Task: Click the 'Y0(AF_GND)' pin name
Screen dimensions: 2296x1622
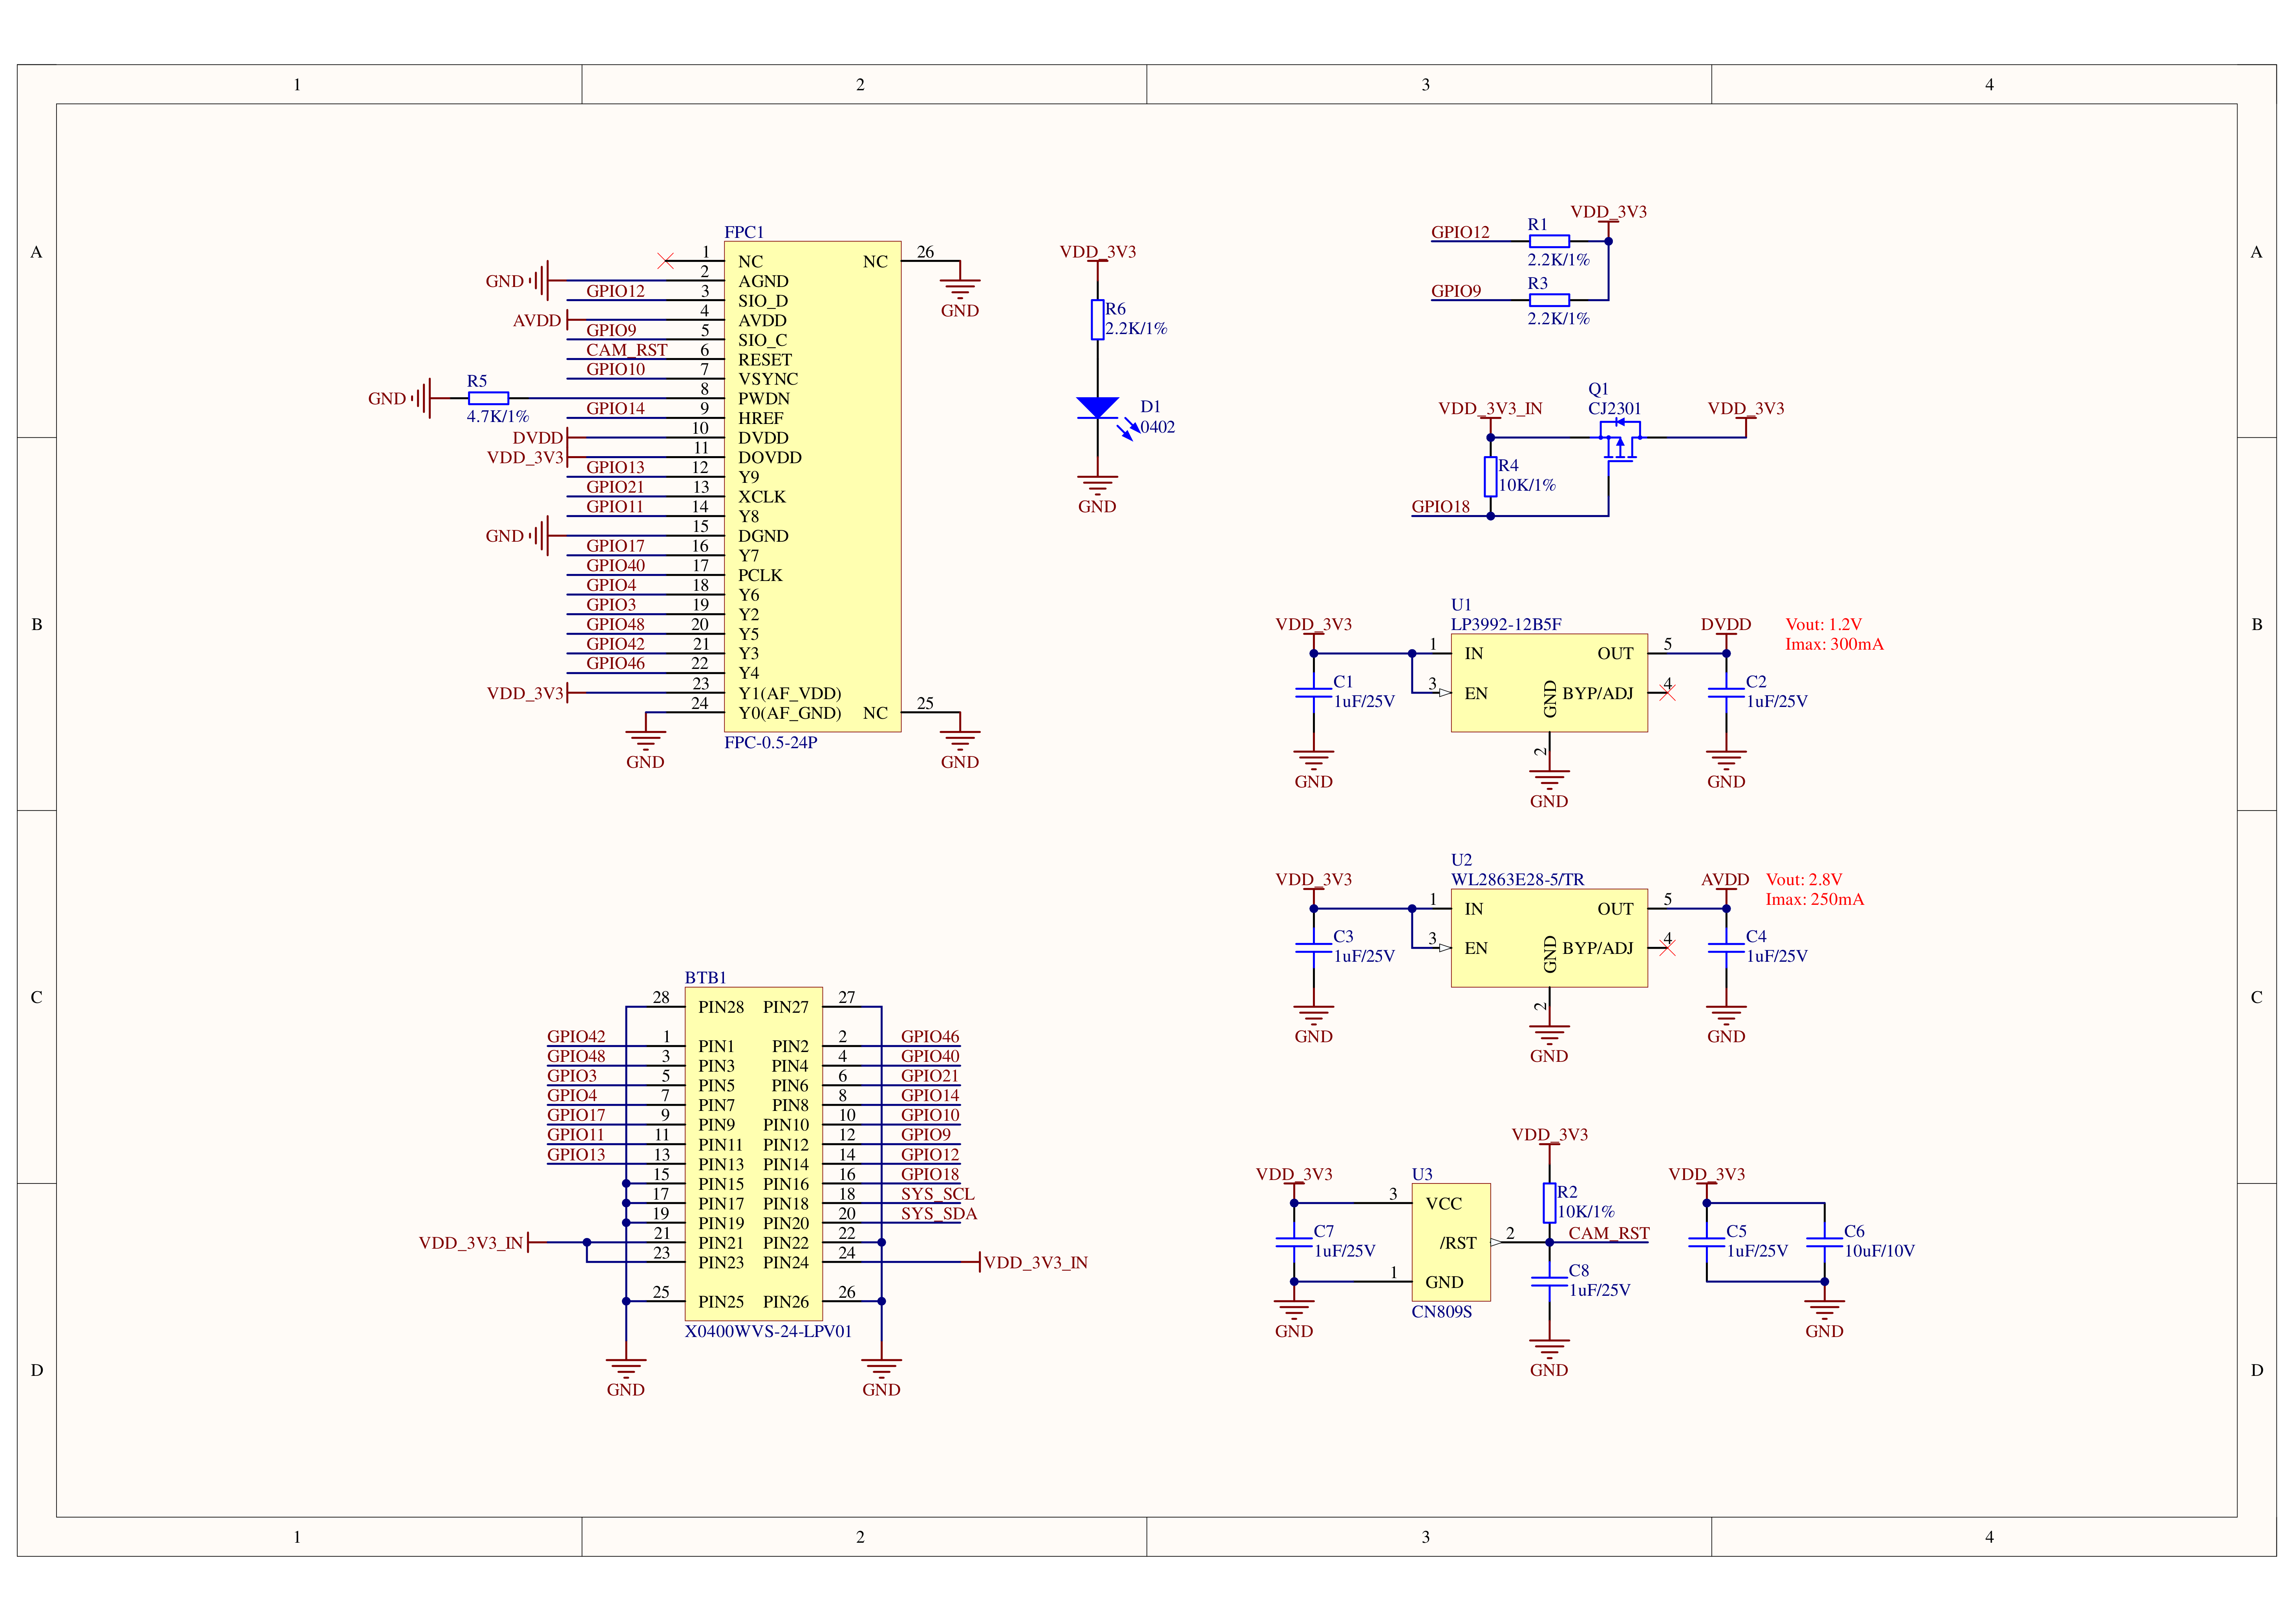Action: (789, 713)
